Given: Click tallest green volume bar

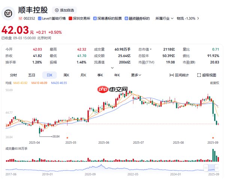Looking at the screenshot, I should click(213, 155).
